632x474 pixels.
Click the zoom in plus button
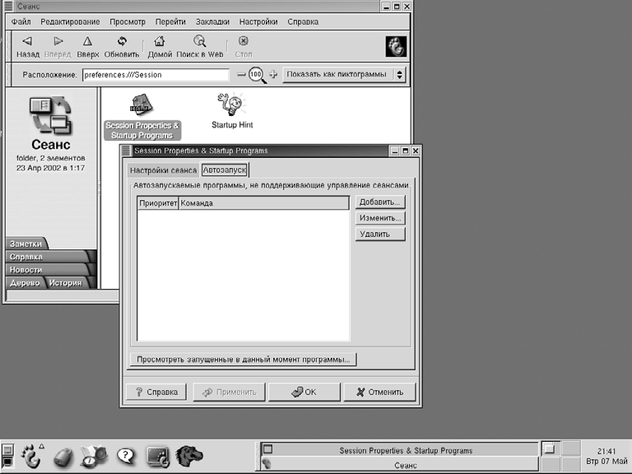[x=274, y=74]
